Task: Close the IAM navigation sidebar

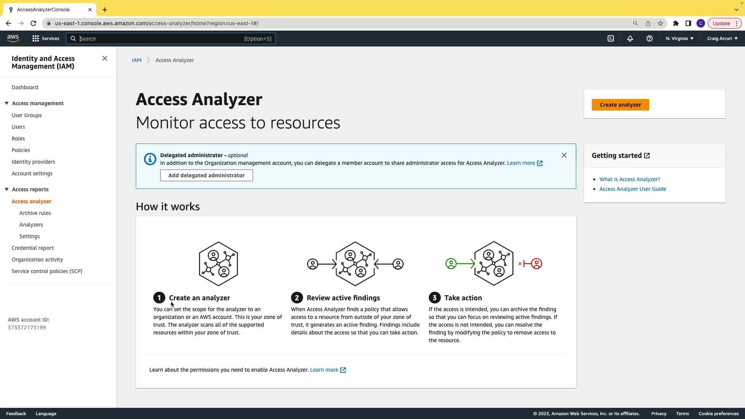Action: [105, 58]
